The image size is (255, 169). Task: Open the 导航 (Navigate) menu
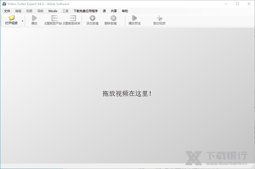40,11
